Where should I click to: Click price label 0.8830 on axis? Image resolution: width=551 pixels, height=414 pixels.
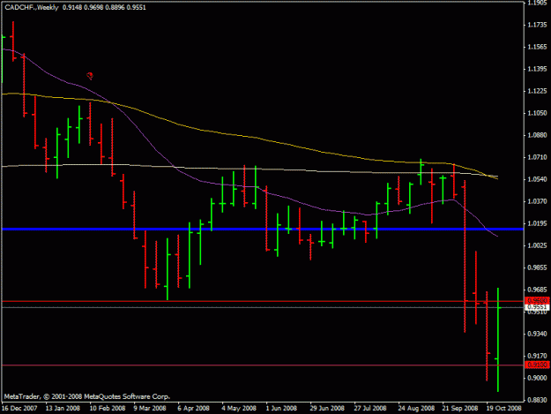coord(537,400)
